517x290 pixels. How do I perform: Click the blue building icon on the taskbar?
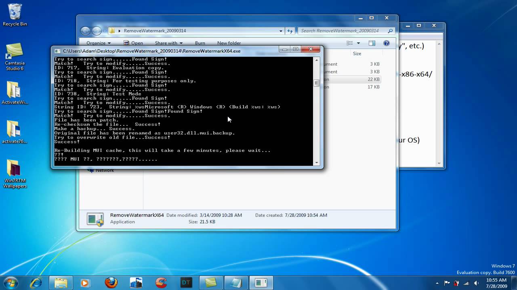(136, 283)
